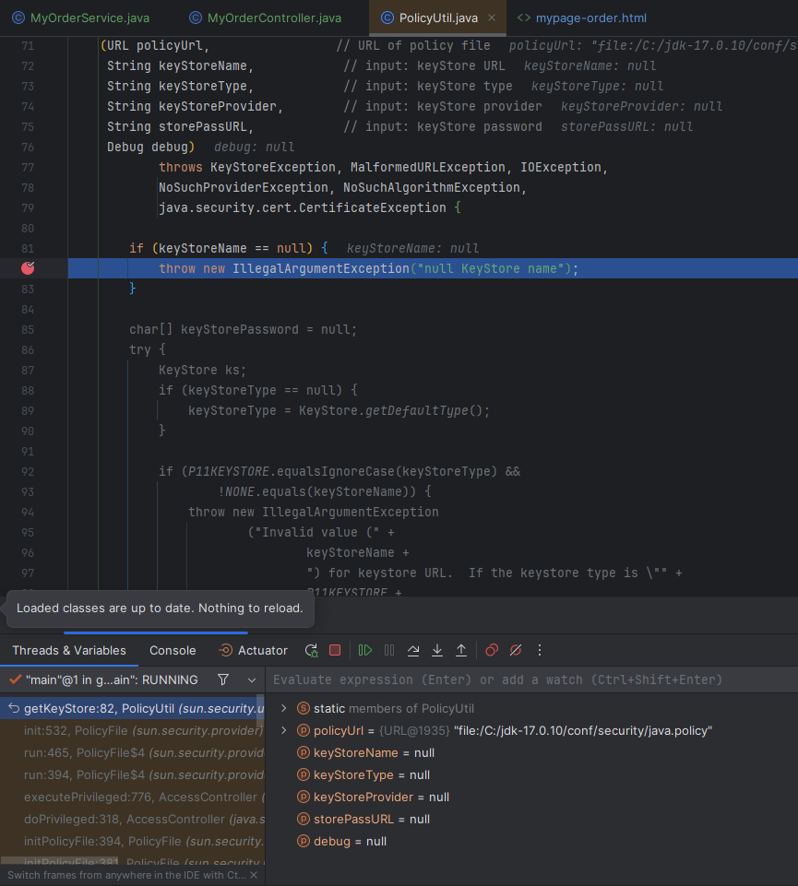Select the initPolicyFile:394 stack frame
Screen dimensions: 798x886
(132, 841)
